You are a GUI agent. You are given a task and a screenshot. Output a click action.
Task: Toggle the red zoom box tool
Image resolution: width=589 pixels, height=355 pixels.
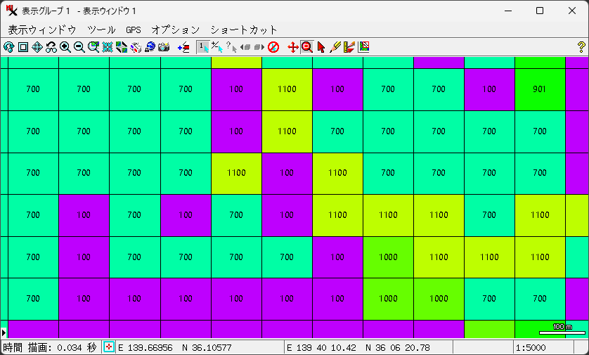pos(306,47)
